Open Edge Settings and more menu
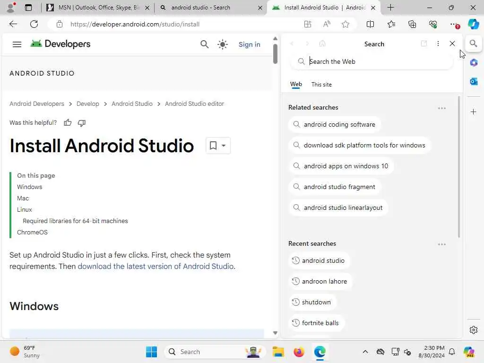Viewport: 484px width, 363px height. tap(454, 24)
